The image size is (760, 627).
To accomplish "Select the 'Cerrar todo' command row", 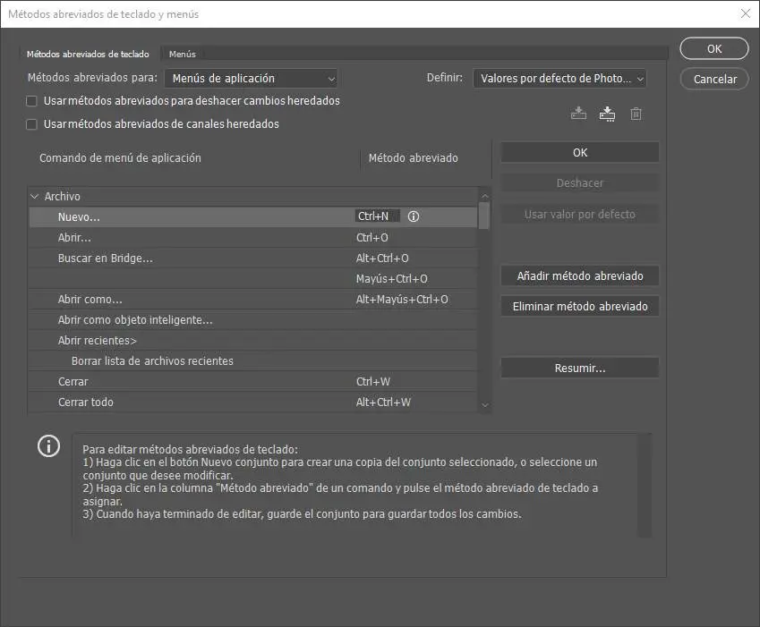I will (253, 402).
